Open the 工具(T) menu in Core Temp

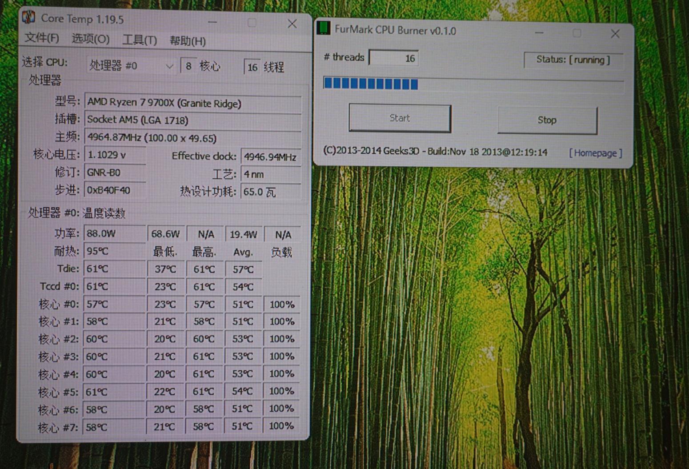tap(140, 40)
